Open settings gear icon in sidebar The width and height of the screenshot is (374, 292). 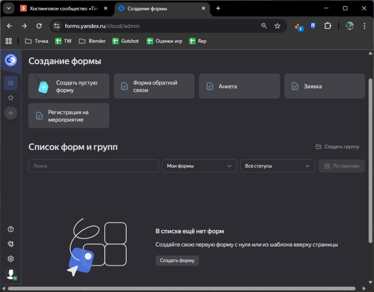(x=11, y=259)
